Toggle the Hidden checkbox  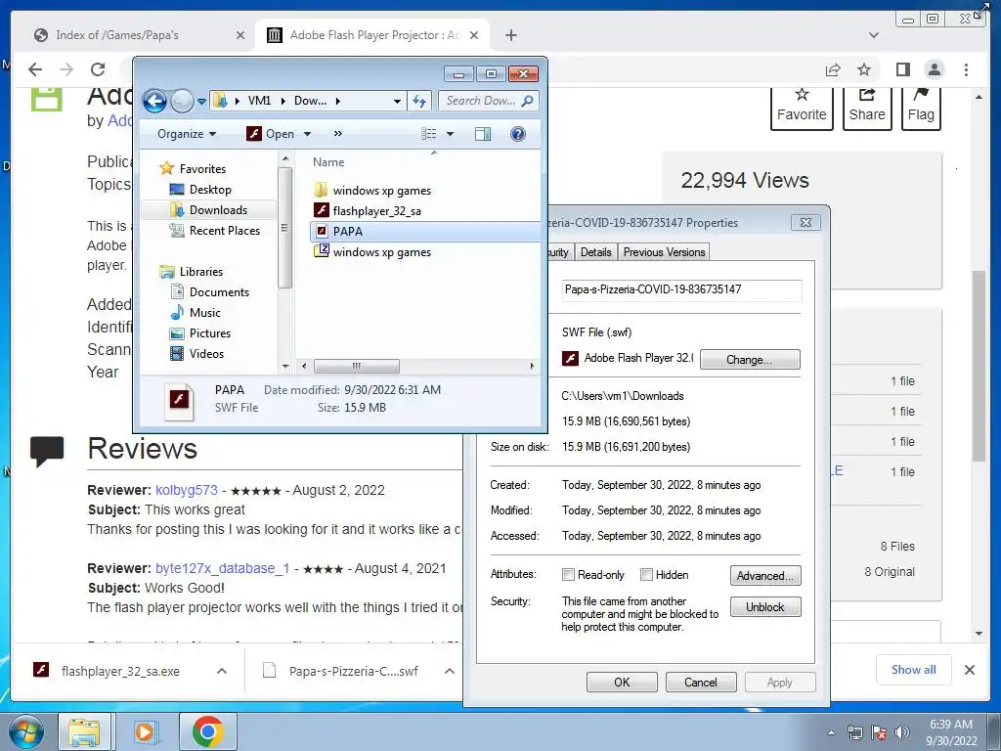click(x=647, y=575)
